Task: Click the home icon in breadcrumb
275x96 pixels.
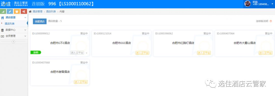Action: [30, 11]
